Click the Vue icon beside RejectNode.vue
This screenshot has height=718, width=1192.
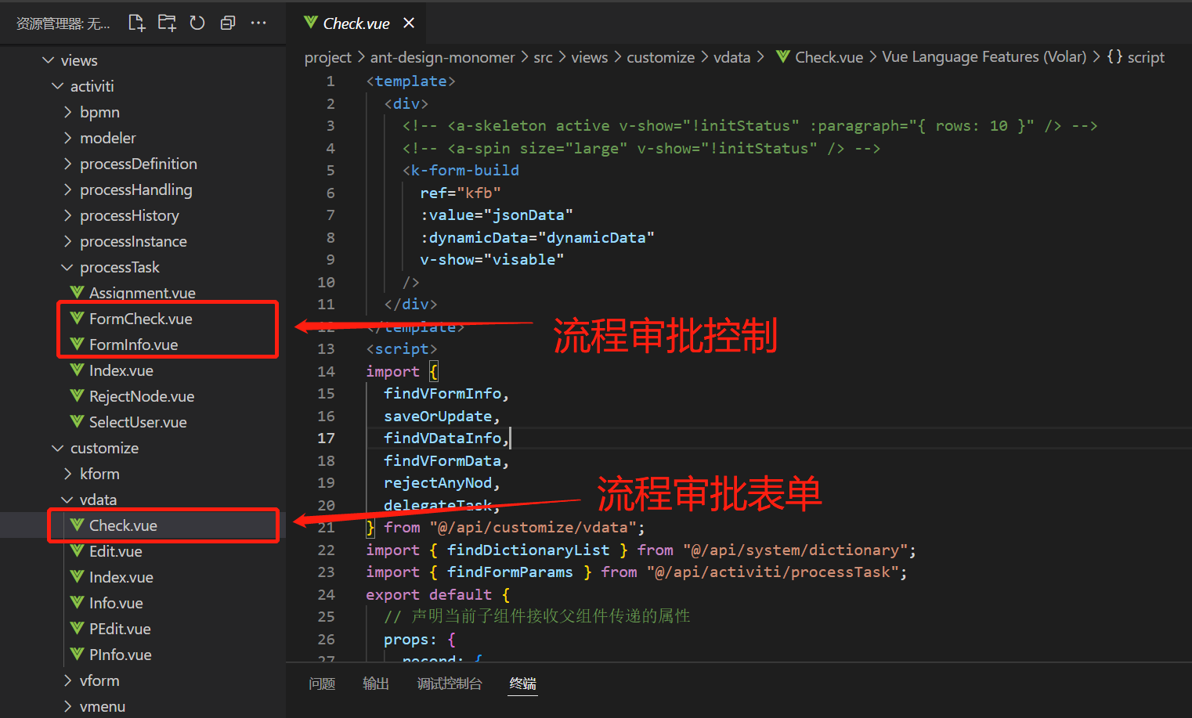(x=77, y=395)
